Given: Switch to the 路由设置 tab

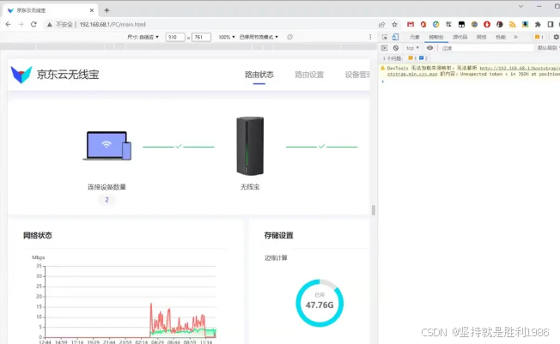Looking at the screenshot, I should [309, 75].
